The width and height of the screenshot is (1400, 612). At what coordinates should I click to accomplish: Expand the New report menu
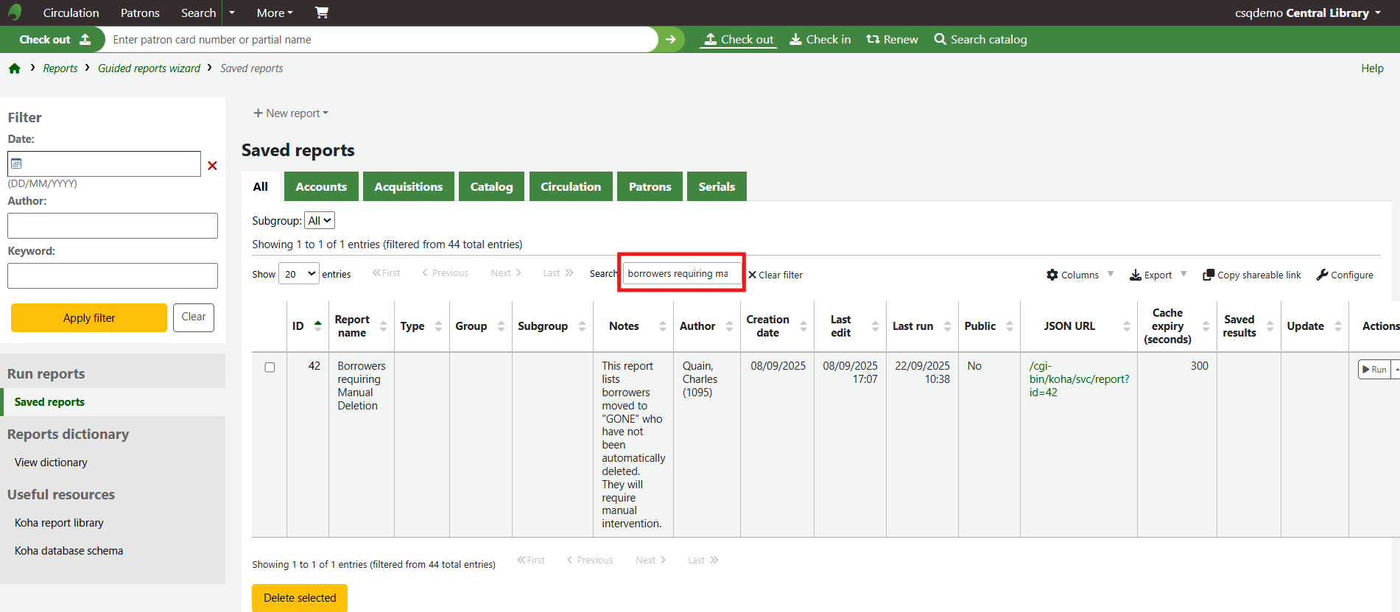(x=291, y=113)
